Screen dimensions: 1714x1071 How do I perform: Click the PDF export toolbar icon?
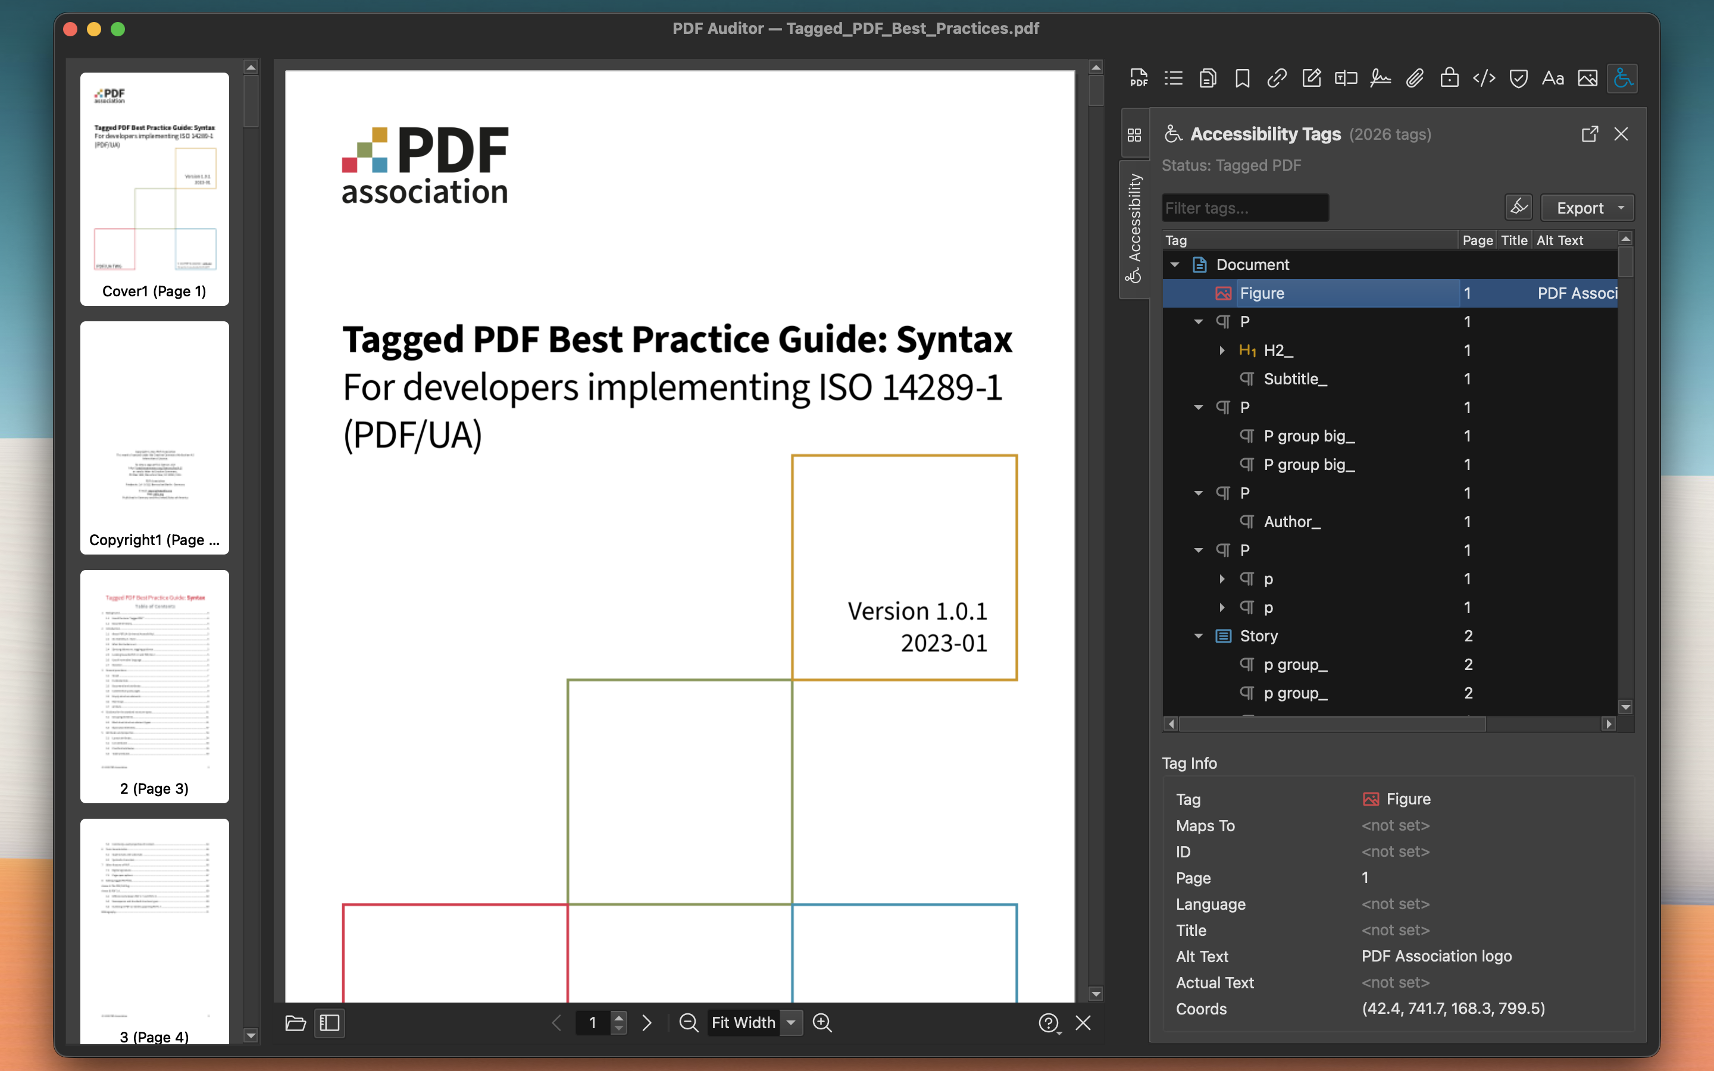(x=1138, y=78)
